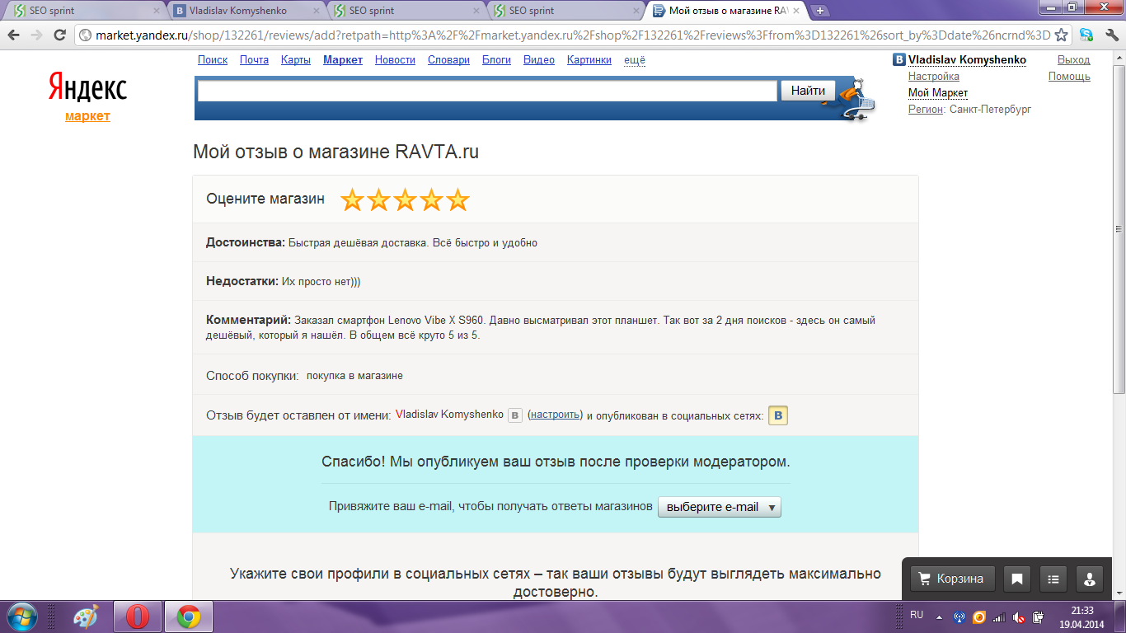
Task: Open Opera from the taskbar
Action: (x=137, y=617)
